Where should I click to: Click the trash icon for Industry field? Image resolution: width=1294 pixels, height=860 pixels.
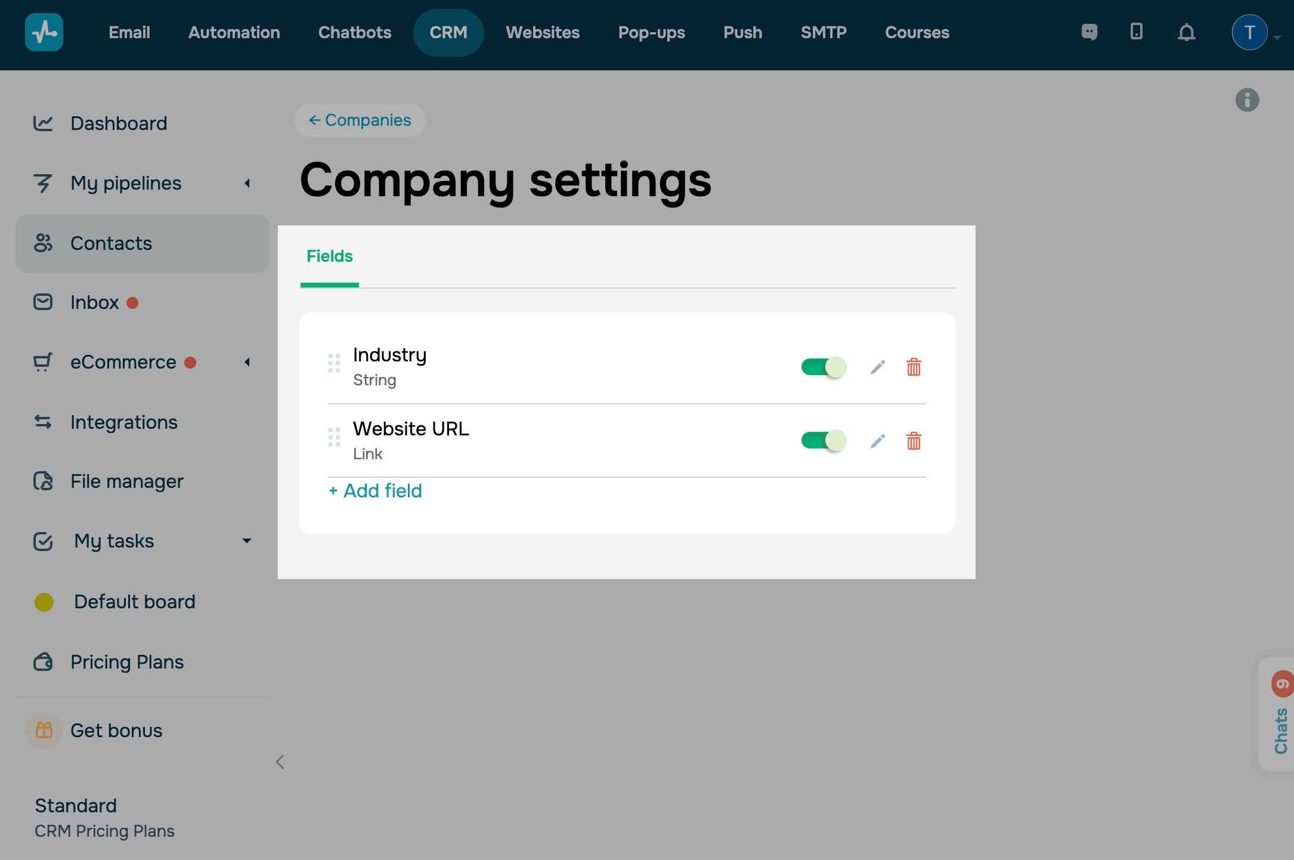pyautogui.click(x=914, y=367)
